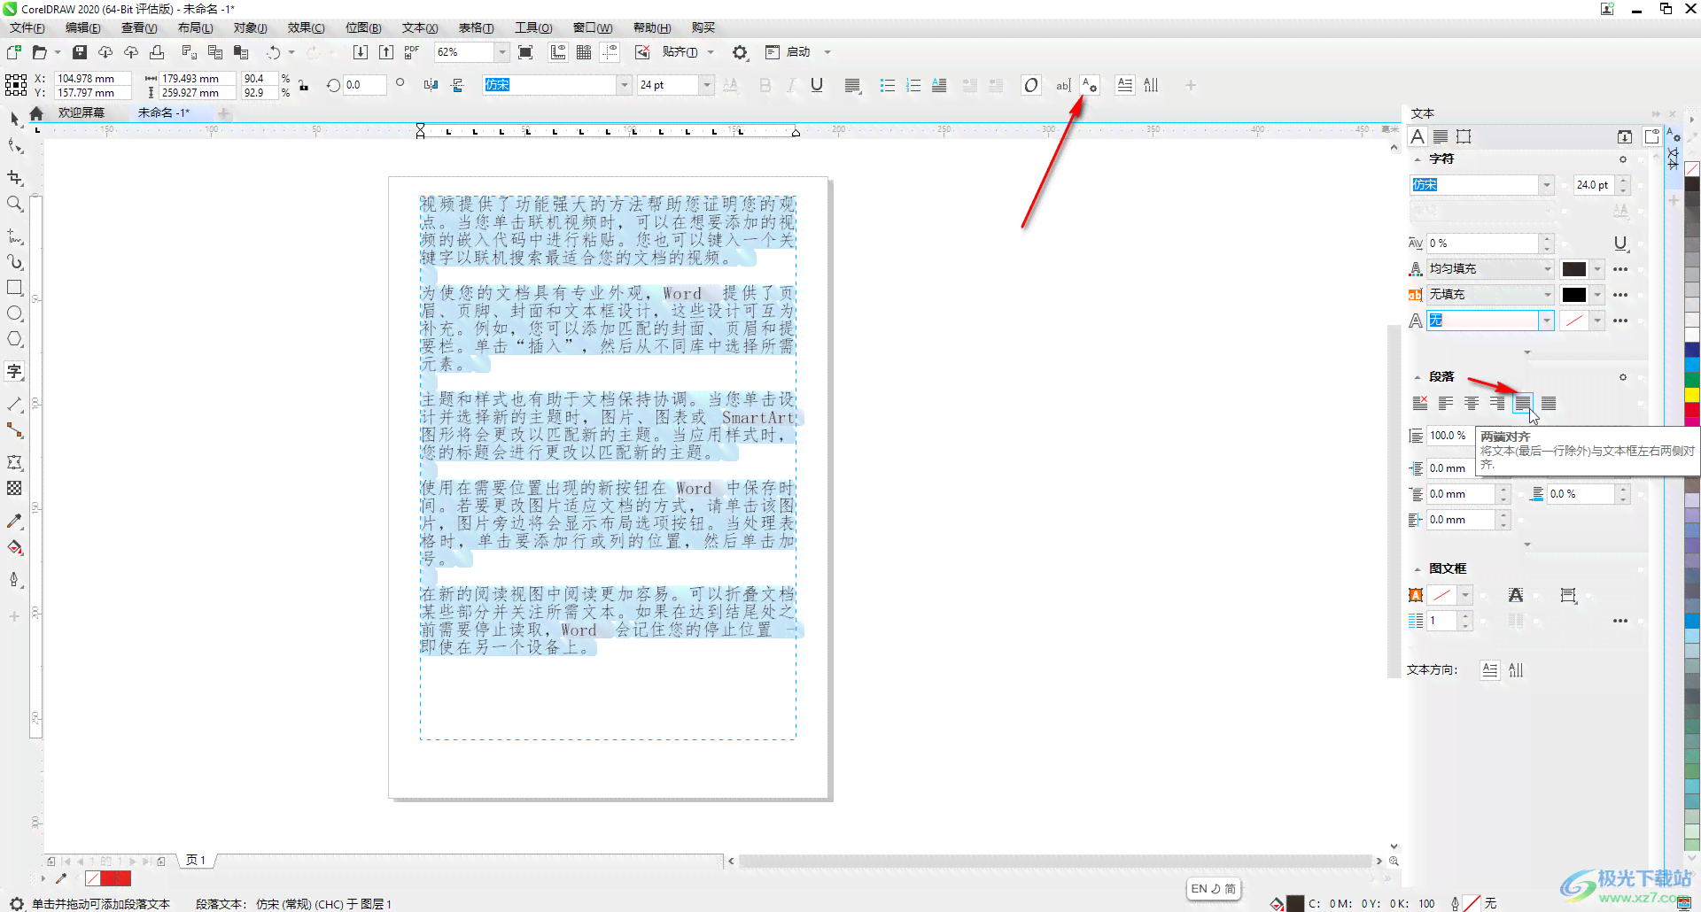
Task: Click the 页 1 page tab
Action: click(x=196, y=860)
